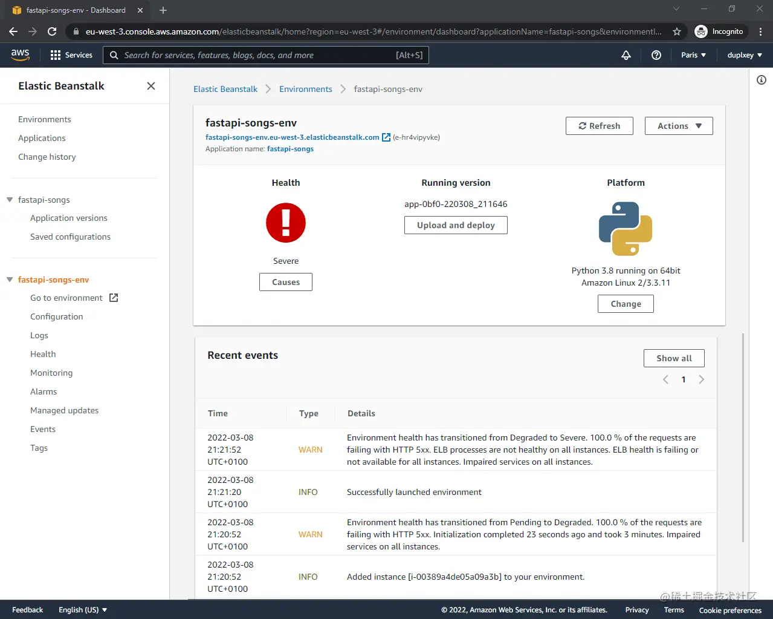
Task: Click the Environments breadcrumb link
Action: pos(306,89)
